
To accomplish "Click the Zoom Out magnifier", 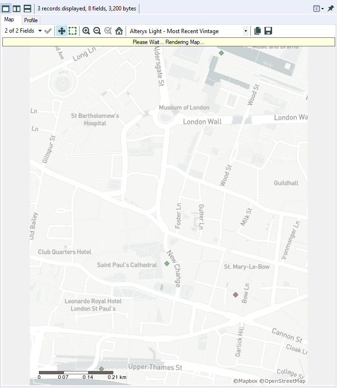I will tap(97, 31).
